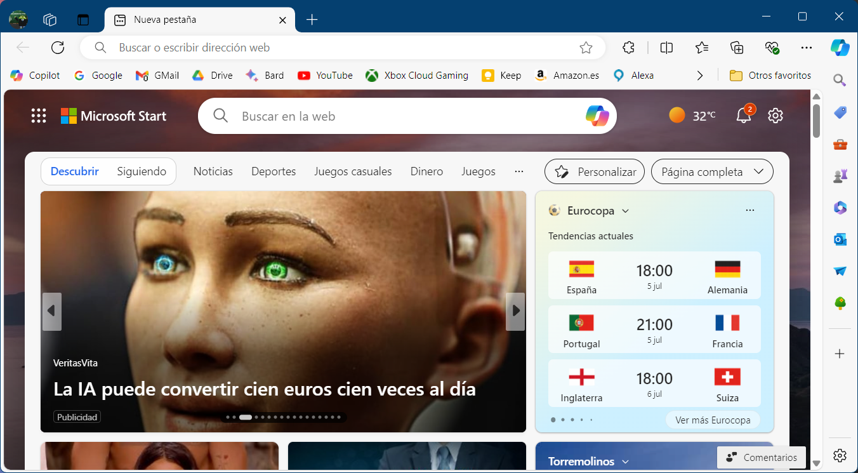Screen dimensions: 858x473
Task: Open notifications bell on Microsoft Start
Action: [743, 116]
